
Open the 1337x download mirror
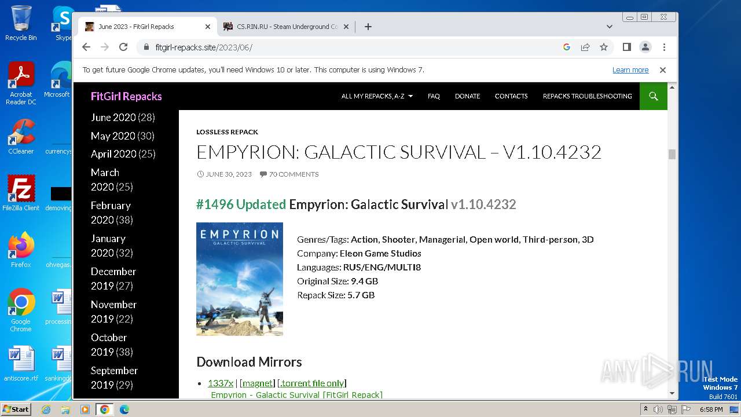click(221, 383)
